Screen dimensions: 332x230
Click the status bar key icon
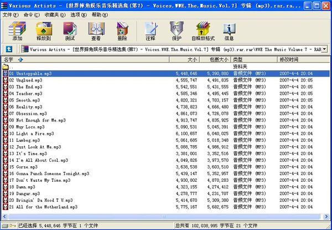tap(13, 226)
